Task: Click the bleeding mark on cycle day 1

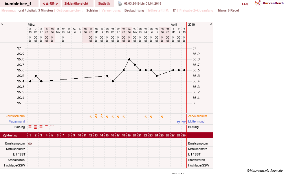Action: click(30, 127)
